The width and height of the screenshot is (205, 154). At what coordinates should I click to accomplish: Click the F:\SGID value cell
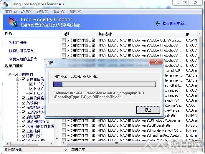click(191, 125)
